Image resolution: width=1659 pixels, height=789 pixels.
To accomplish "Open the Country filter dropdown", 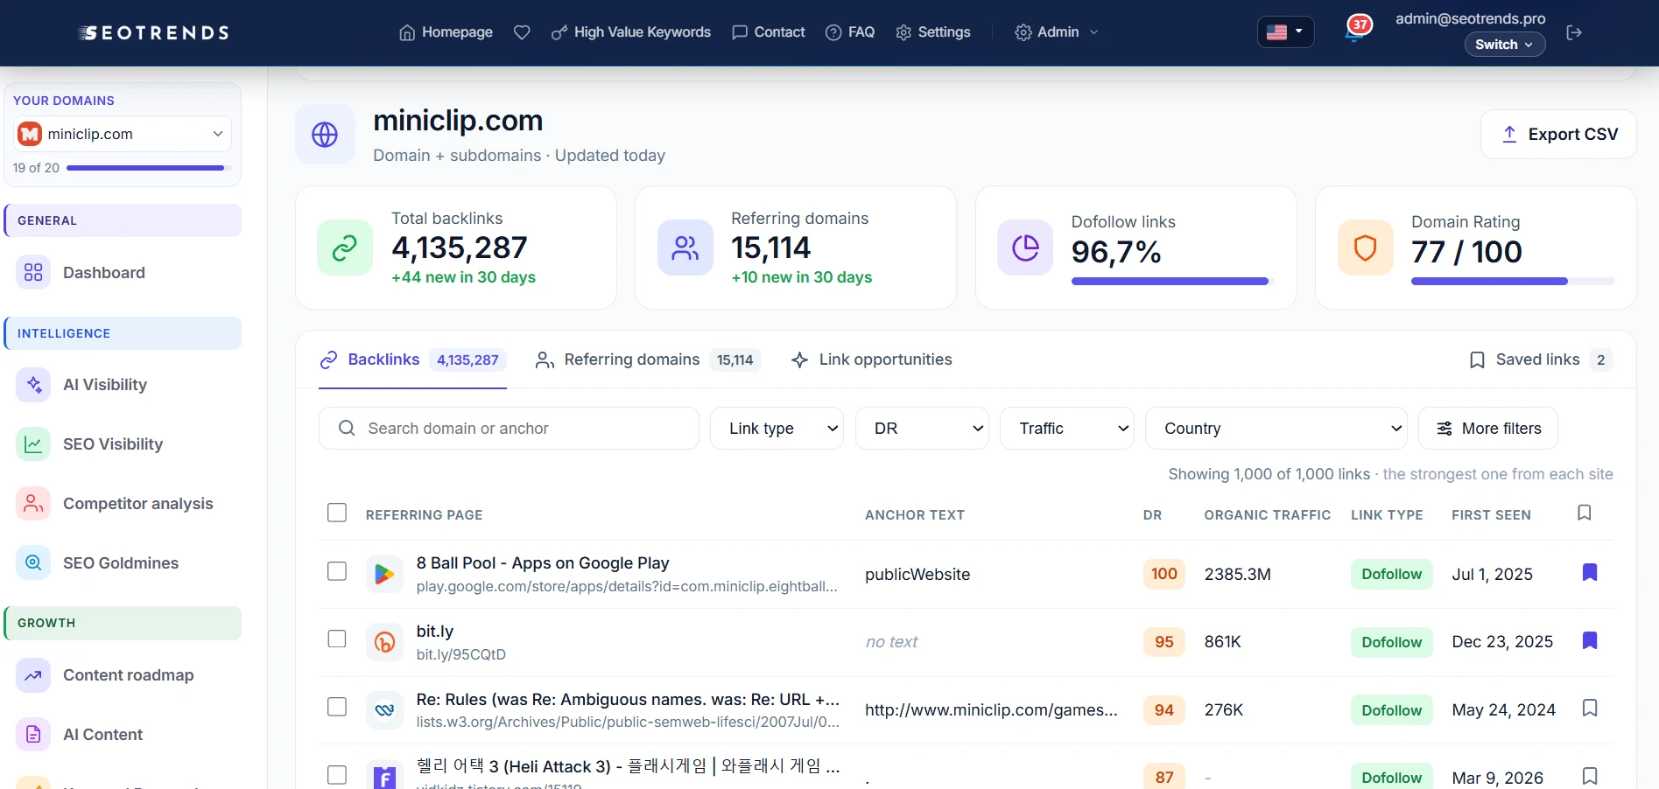I will (1276, 429).
